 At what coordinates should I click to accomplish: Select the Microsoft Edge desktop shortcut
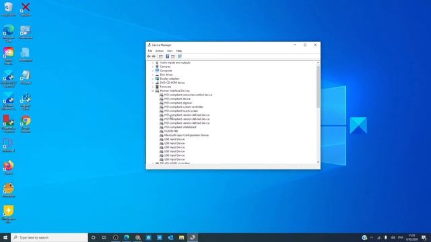pos(9,33)
